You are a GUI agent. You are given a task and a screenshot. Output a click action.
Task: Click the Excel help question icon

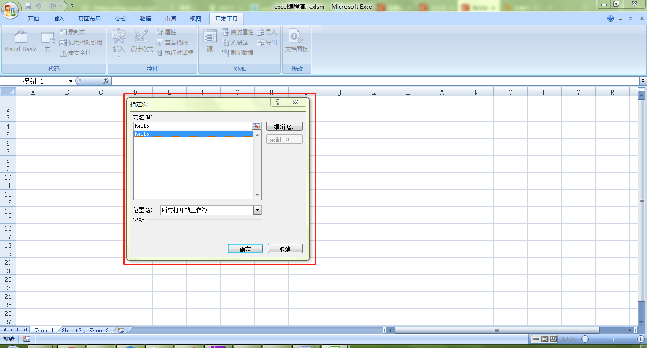pos(611,18)
